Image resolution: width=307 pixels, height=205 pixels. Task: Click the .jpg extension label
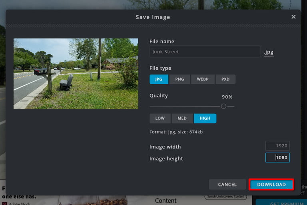pos(269,52)
